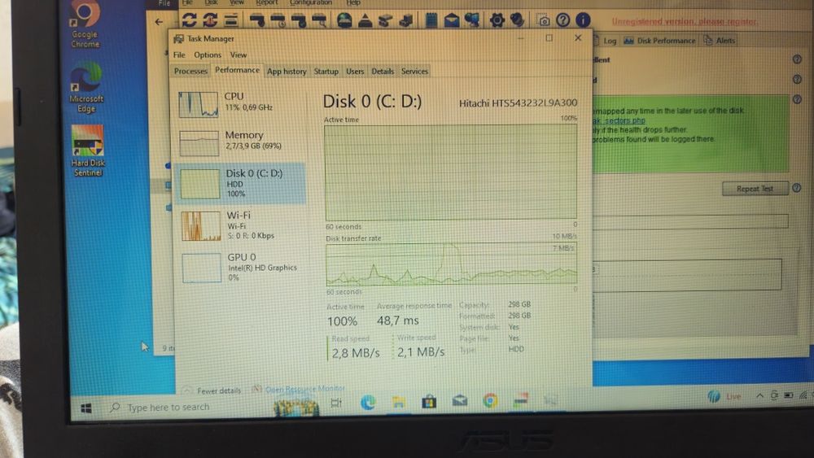Open Hard Disk Sentinel desktop shortcut

pyautogui.click(x=88, y=151)
